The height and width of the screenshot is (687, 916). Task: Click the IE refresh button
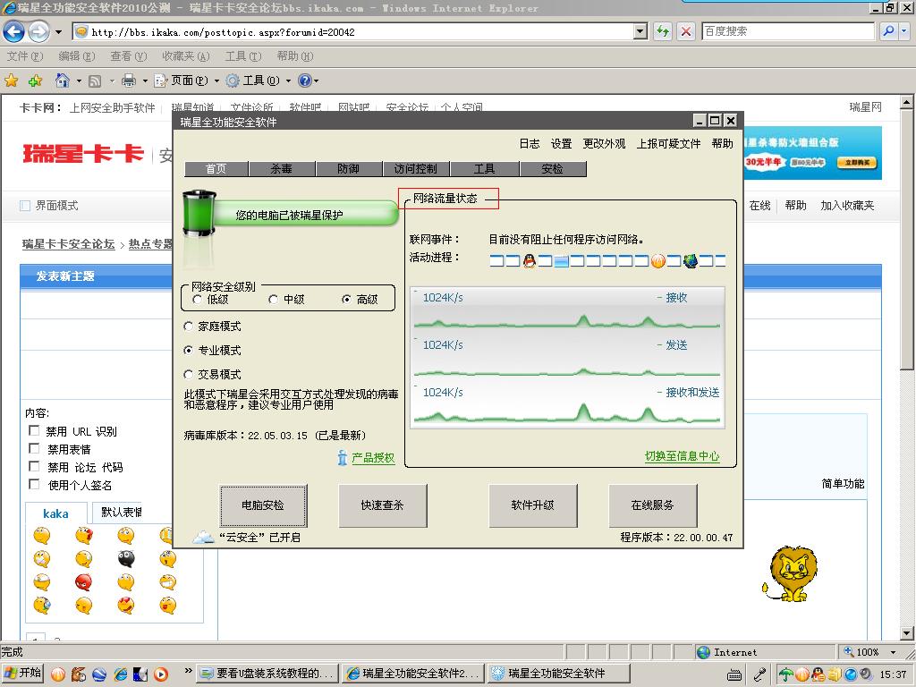pos(663,31)
